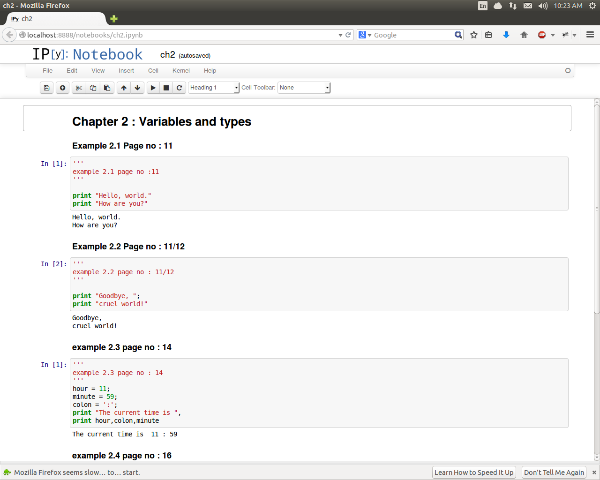The height and width of the screenshot is (480, 600).
Task: Open the Insert menu
Action: coord(126,71)
